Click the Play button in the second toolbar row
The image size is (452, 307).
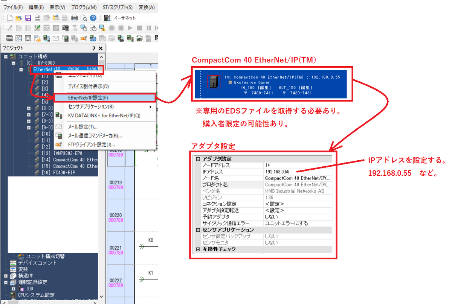130,28
